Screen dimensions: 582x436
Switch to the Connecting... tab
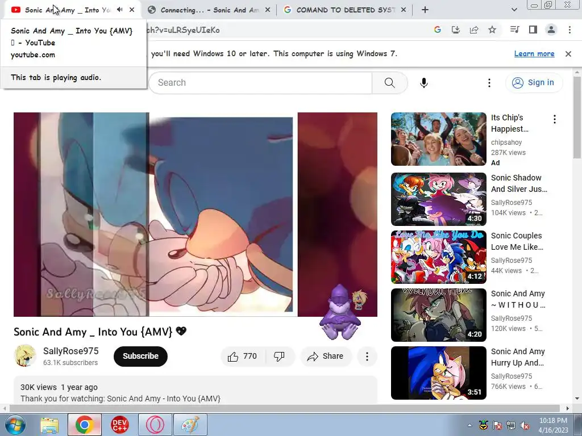(209, 10)
